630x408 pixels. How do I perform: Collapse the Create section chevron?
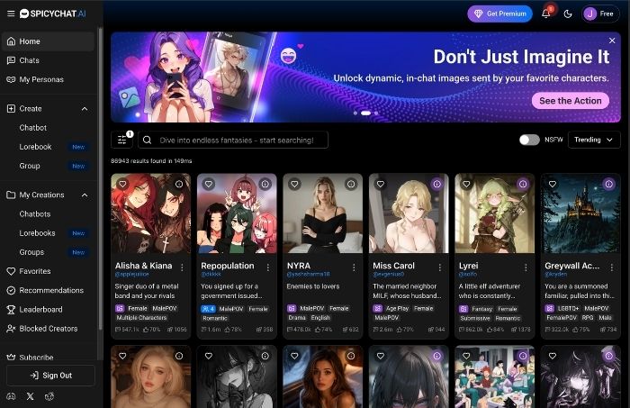pos(85,109)
